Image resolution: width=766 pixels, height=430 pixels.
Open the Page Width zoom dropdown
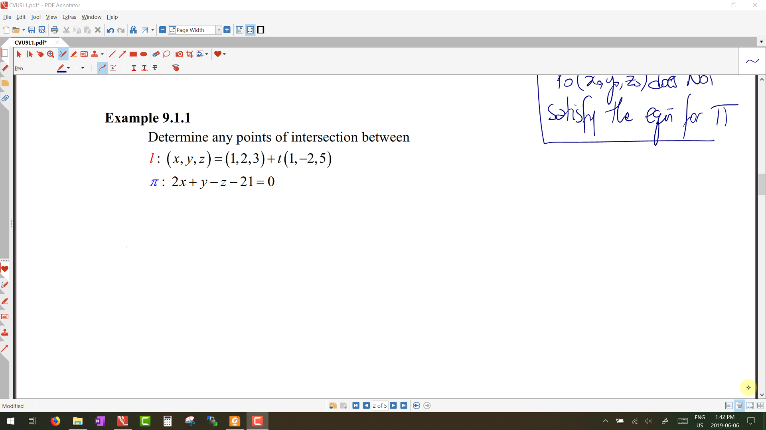pos(219,30)
